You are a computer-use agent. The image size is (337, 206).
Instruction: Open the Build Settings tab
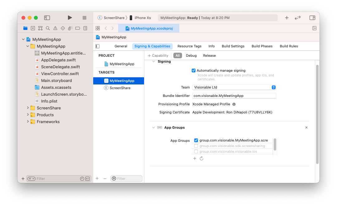(233, 46)
